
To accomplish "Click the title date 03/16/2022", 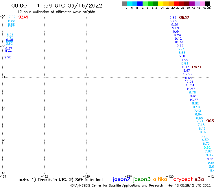I will click(x=85, y=5).
